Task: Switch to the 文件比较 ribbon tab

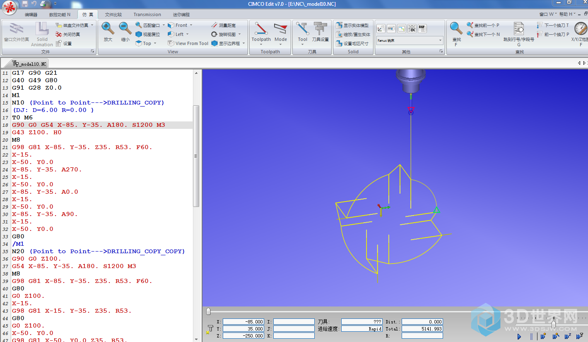Action: (113, 14)
